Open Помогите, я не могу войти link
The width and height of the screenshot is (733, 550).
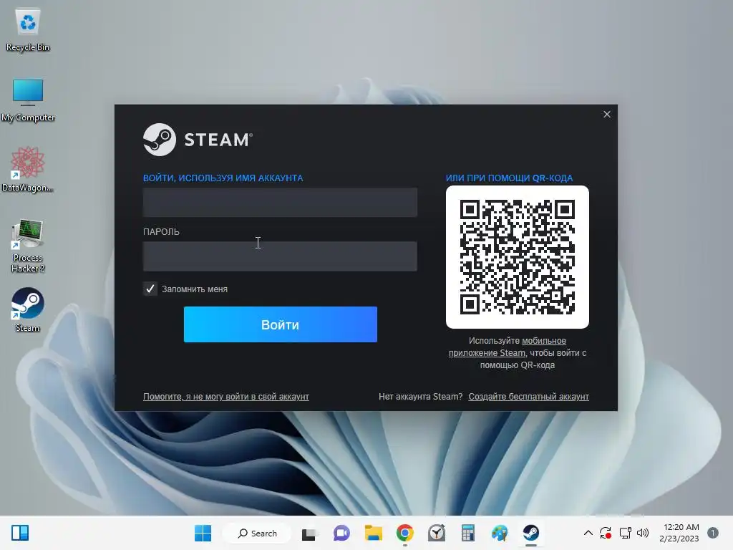point(225,396)
